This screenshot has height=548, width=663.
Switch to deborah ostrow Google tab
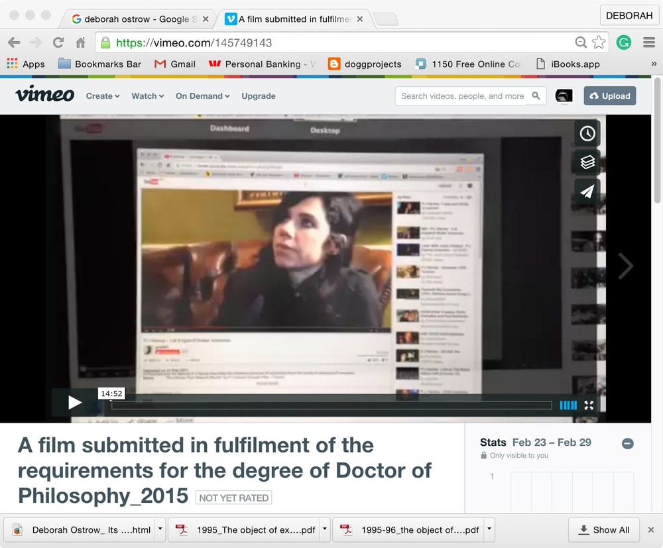click(x=139, y=19)
